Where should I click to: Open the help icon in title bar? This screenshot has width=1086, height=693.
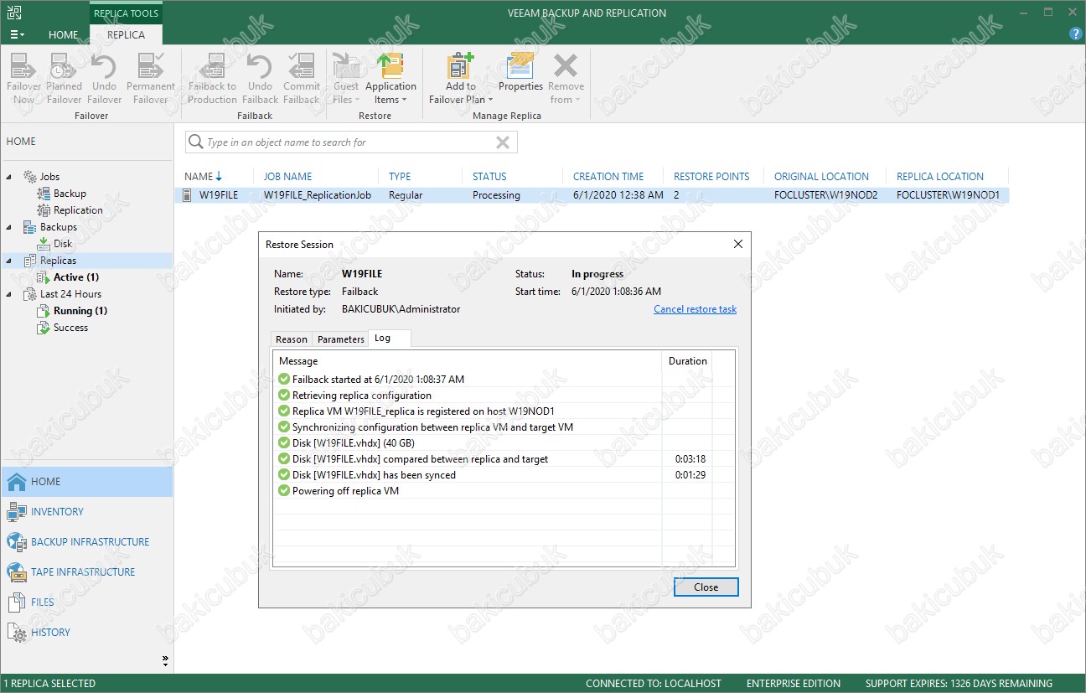coord(1076,34)
